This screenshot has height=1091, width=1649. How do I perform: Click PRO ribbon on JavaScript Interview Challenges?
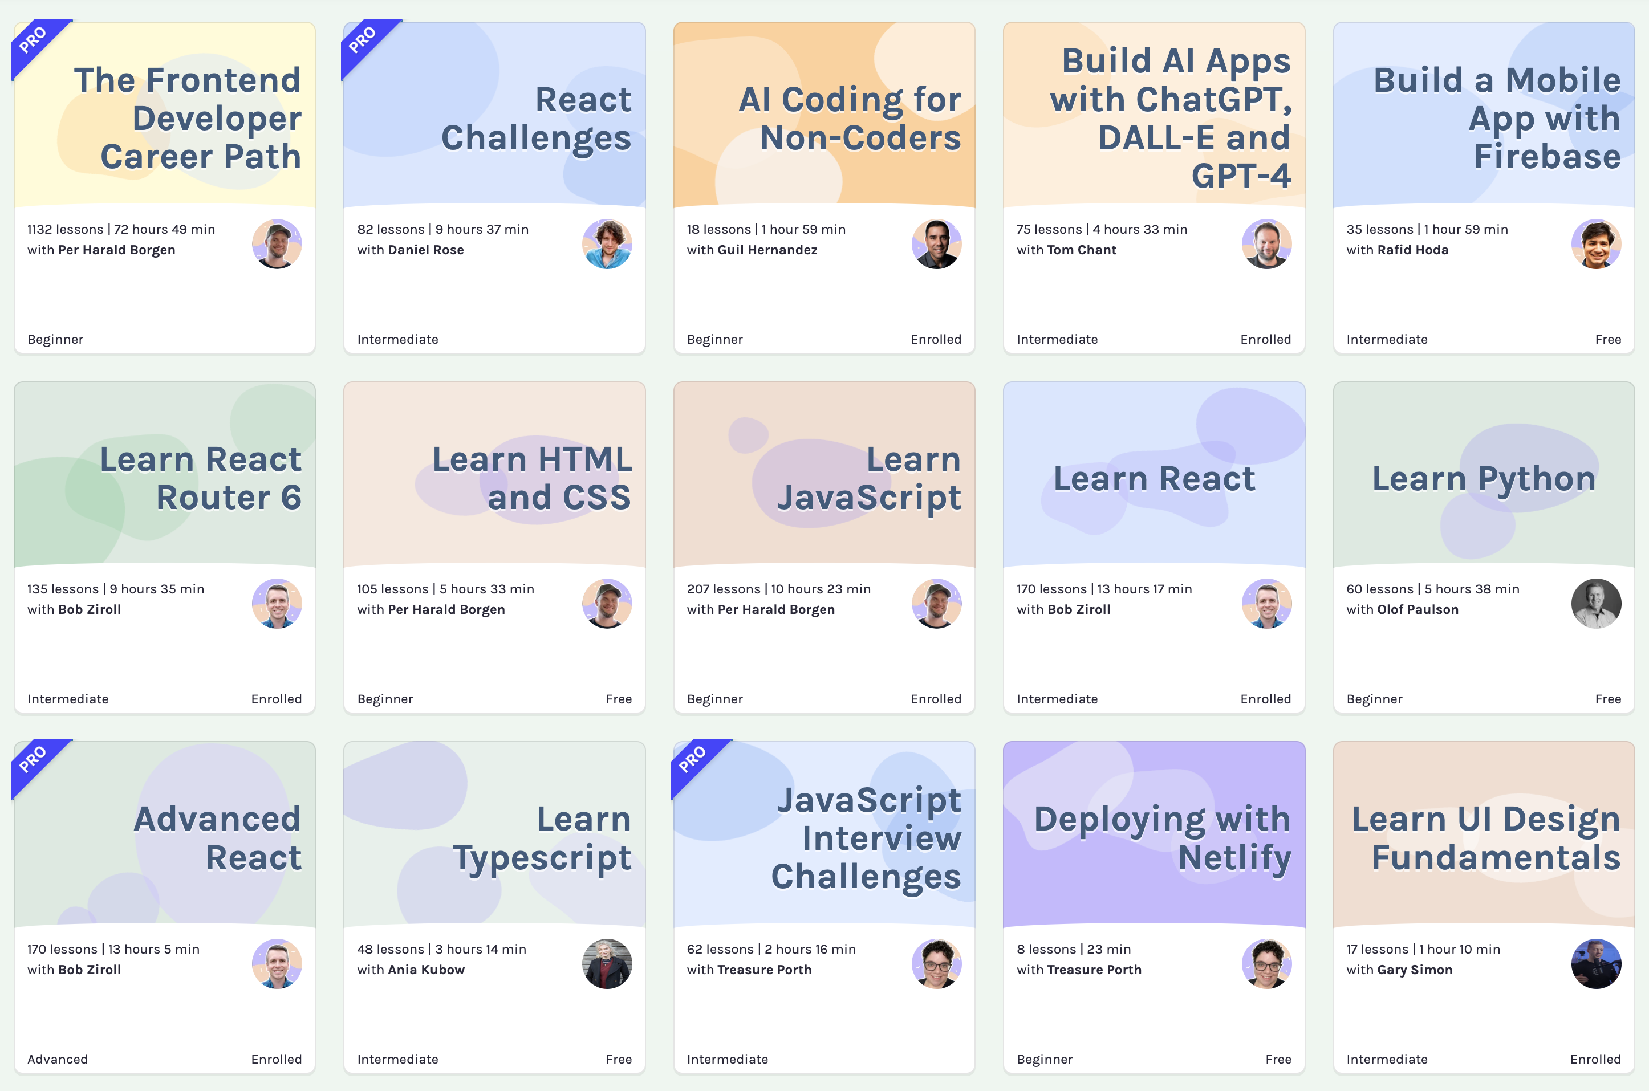[x=693, y=760]
